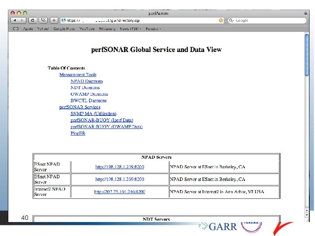This screenshot has height=236, width=315.
Task: Click the magnifier icon in Google search box
Action: click(231, 20)
